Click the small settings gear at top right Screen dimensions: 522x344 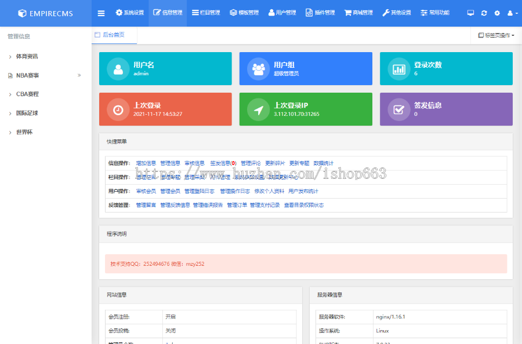[x=497, y=13]
